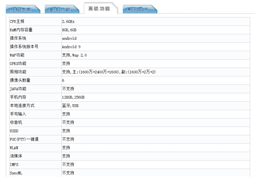The height and width of the screenshot is (177, 255).
Task: Click the SyncML row label
Action: tap(15, 173)
